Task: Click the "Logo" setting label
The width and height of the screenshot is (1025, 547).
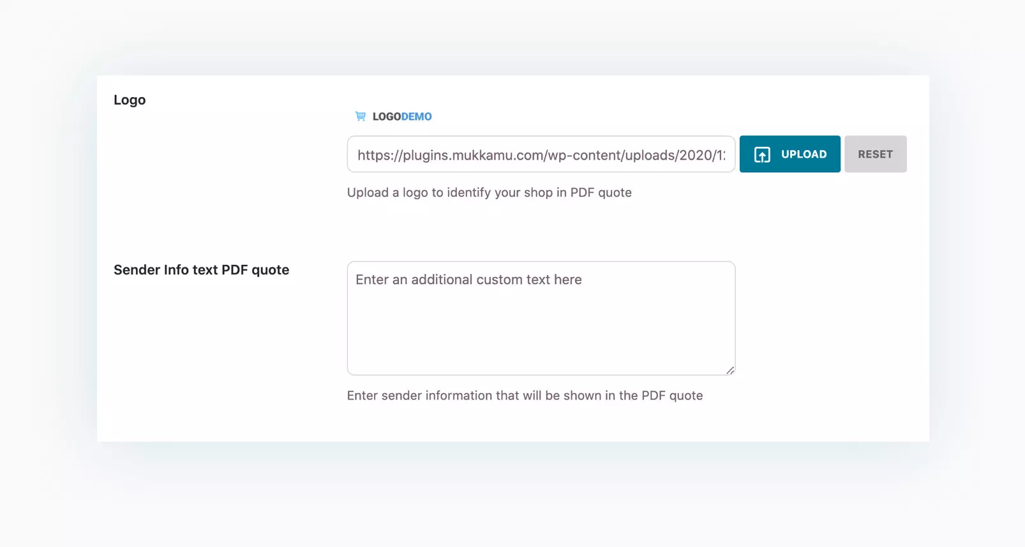Action: click(130, 100)
